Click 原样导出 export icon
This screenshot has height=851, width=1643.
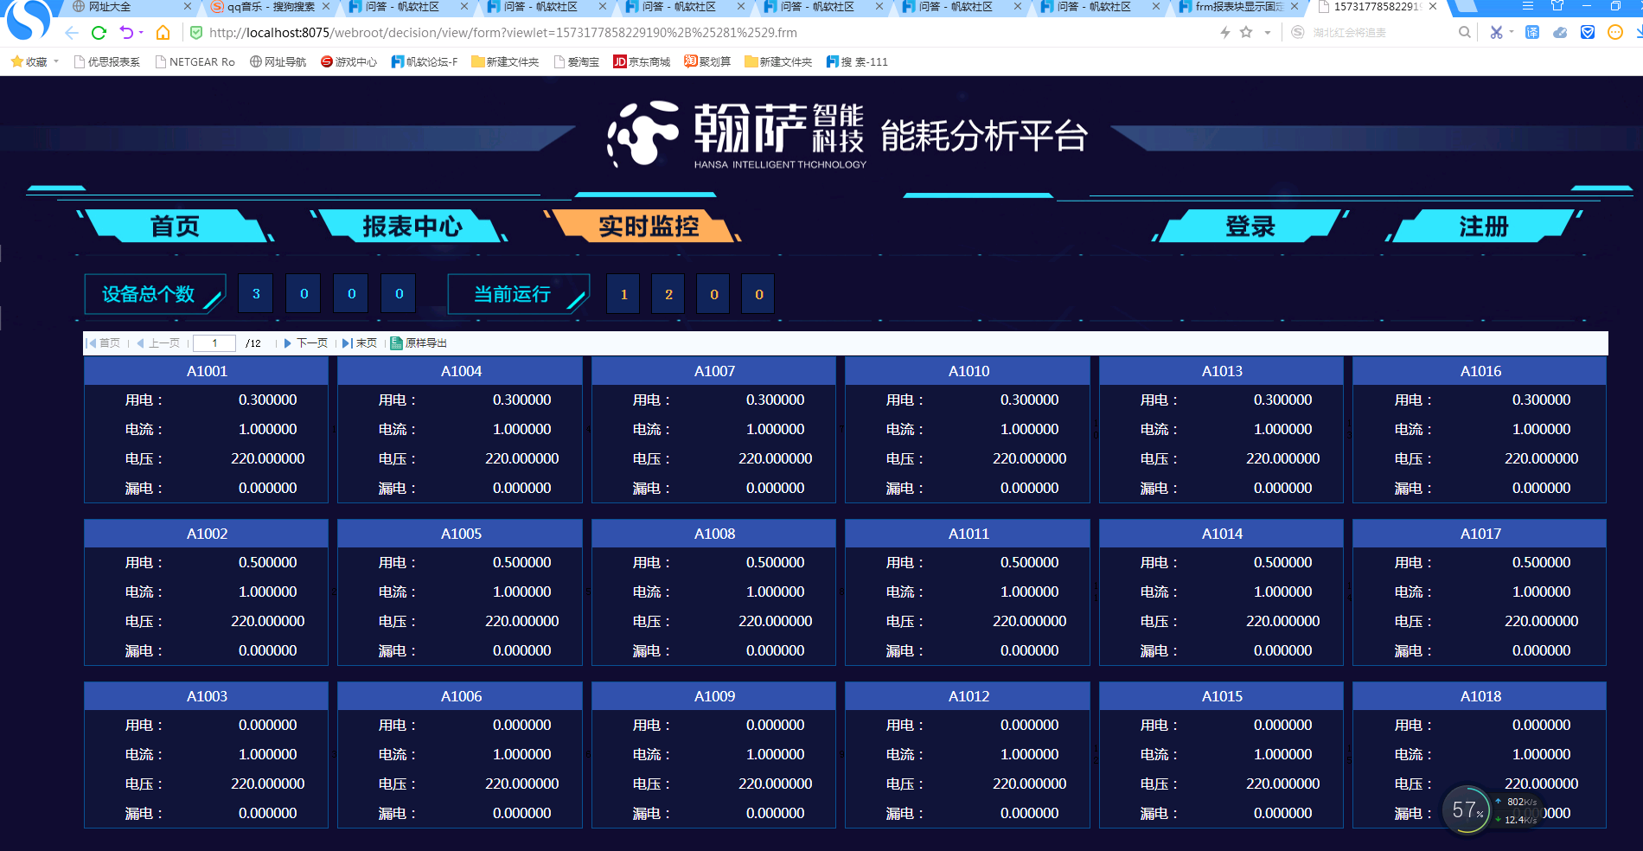pyautogui.click(x=396, y=343)
